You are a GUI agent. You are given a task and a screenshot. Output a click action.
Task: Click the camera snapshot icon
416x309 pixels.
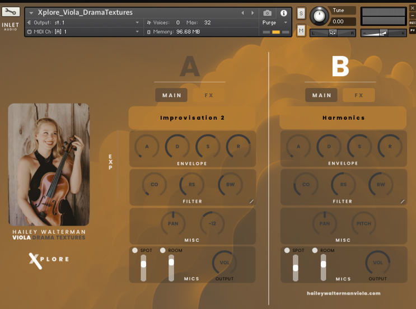[x=268, y=13]
